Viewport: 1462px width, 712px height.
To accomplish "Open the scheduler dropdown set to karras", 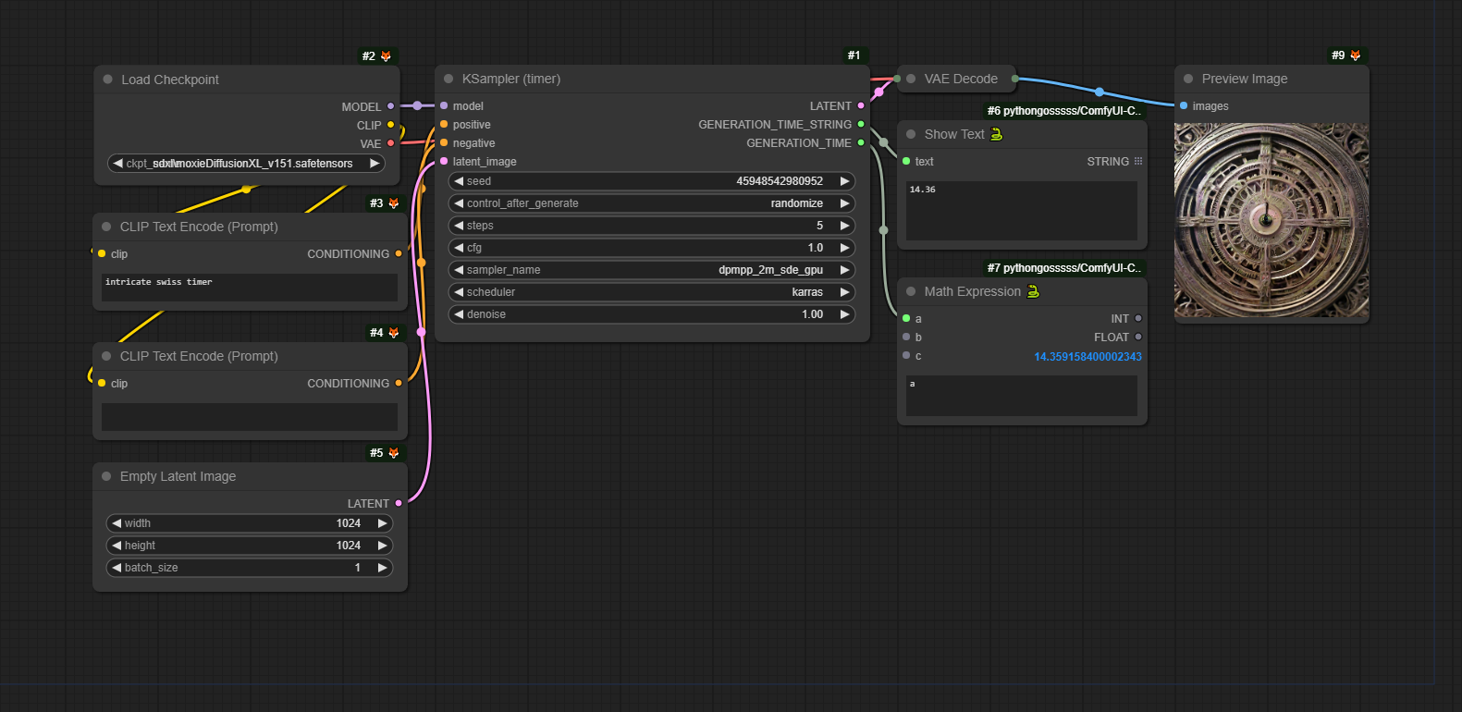I will [x=652, y=292].
